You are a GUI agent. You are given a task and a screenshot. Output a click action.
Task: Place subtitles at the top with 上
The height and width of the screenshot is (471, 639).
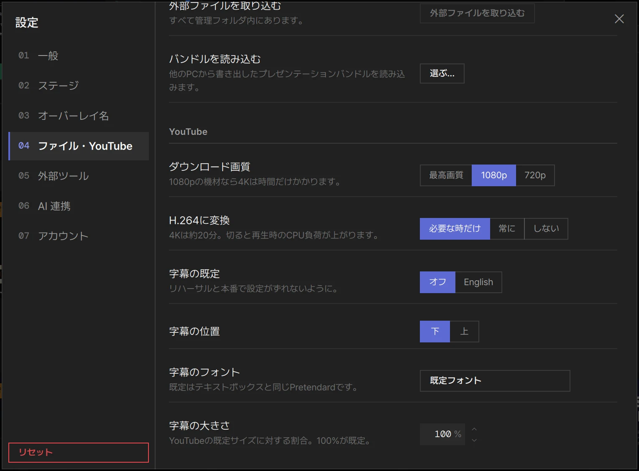click(464, 332)
